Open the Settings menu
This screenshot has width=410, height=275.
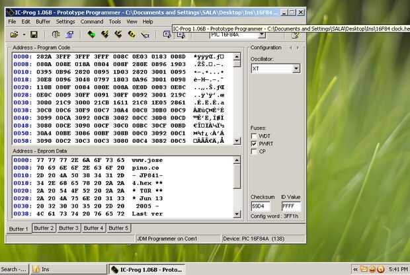[65, 22]
